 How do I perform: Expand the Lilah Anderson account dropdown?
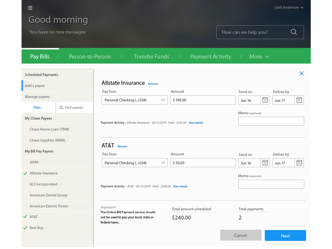289,7
